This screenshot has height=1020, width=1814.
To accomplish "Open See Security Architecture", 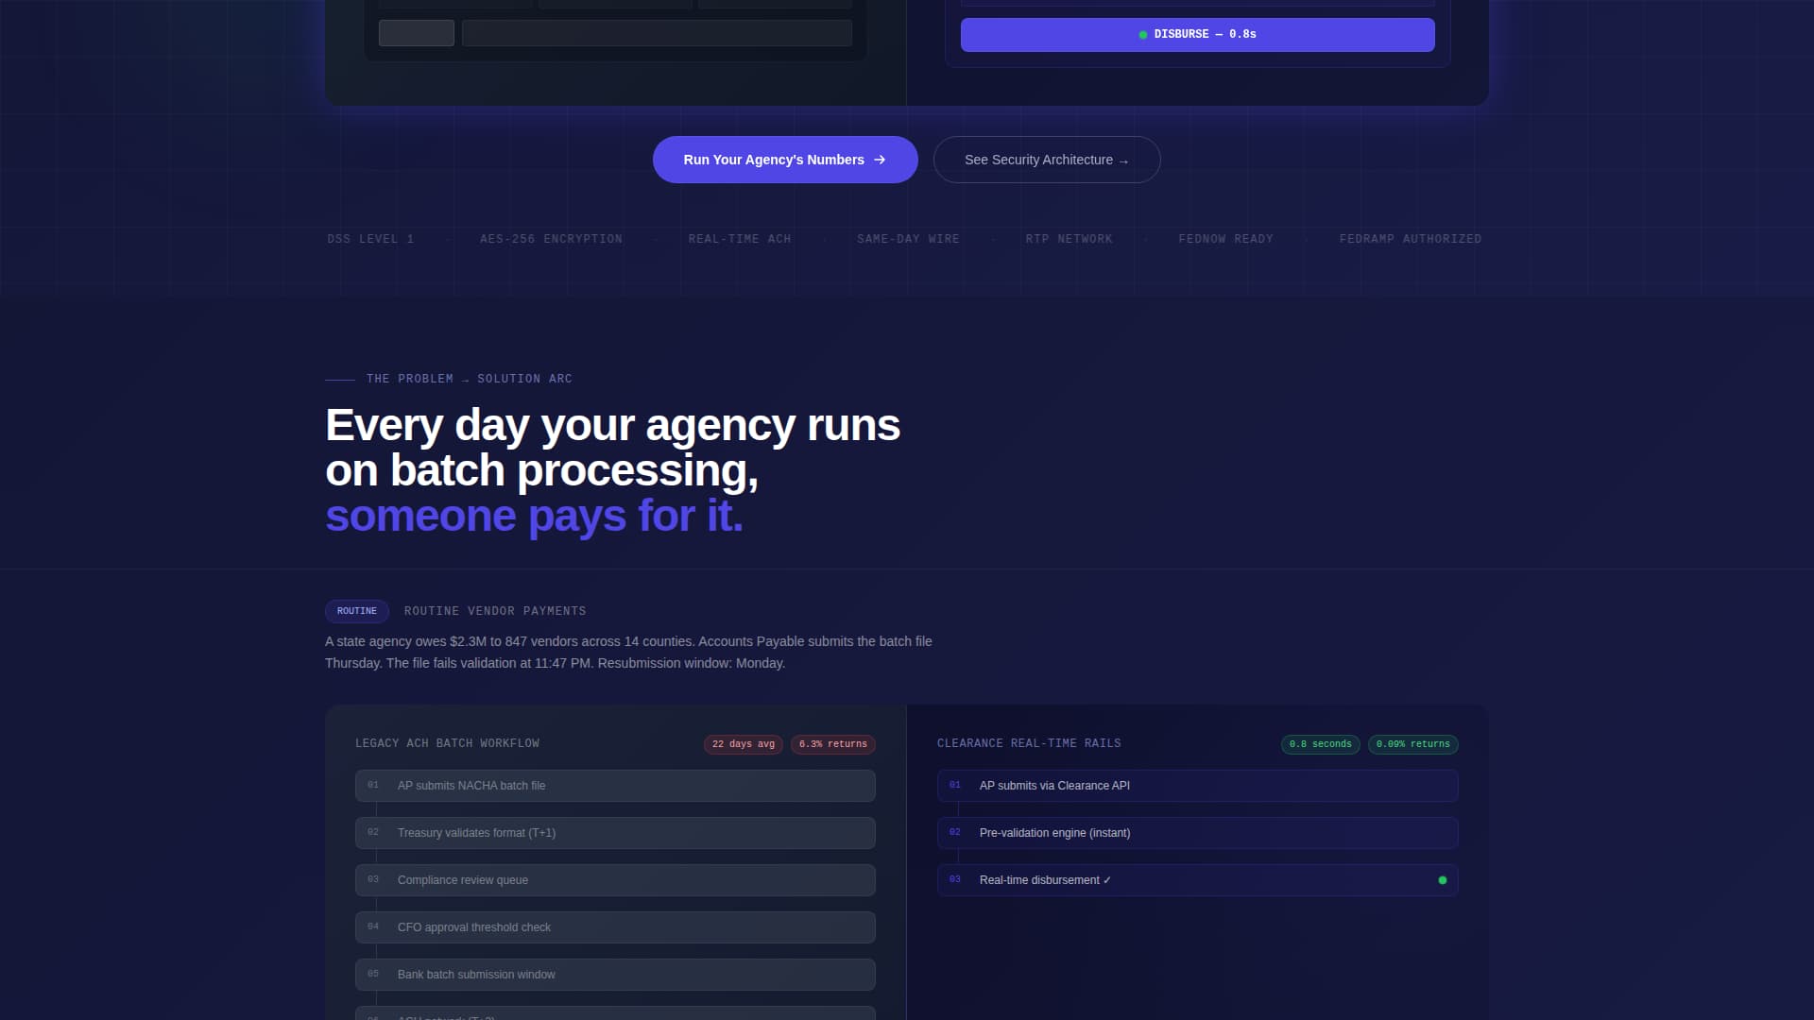I will coord(1047,160).
